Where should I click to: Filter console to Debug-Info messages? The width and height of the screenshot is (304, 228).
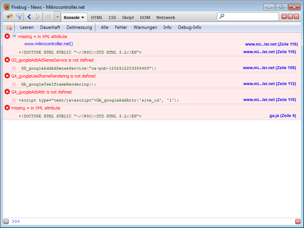pyautogui.click(x=189, y=27)
